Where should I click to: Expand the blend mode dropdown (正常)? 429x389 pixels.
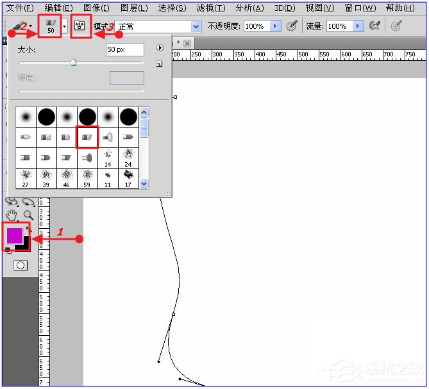[196, 26]
